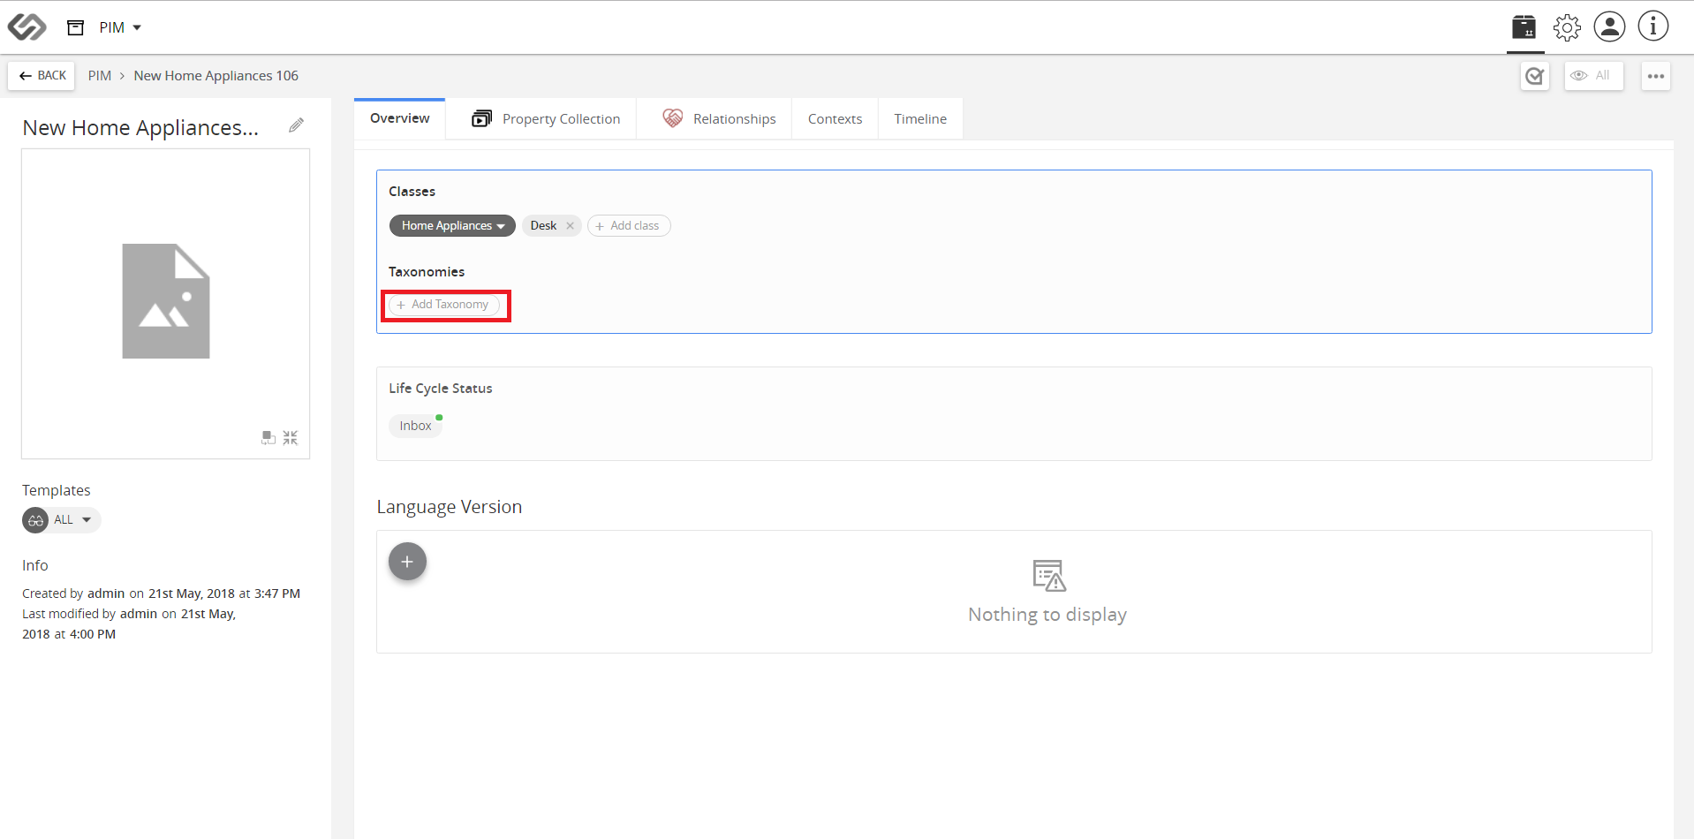Click the Inbox life cycle status chip
Image resolution: width=1694 pixels, height=839 pixels.
click(x=415, y=426)
